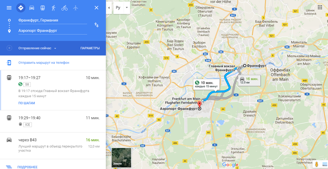Edit the 'Франкфурт, Германия' origin field
The height and width of the screenshot is (169, 328).
click(x=53, y=20)
